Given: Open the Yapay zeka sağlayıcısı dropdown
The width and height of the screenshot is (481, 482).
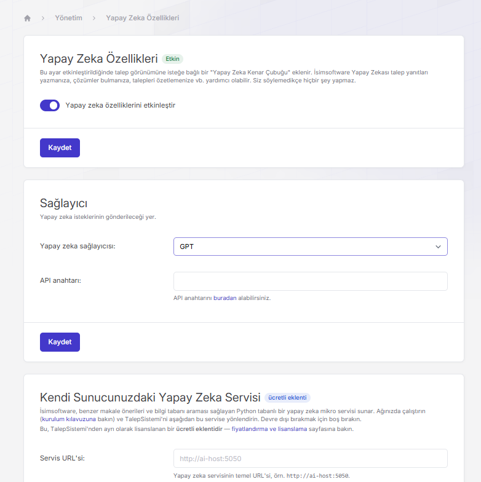Looking at the screenshot, I should coord(310,247).
